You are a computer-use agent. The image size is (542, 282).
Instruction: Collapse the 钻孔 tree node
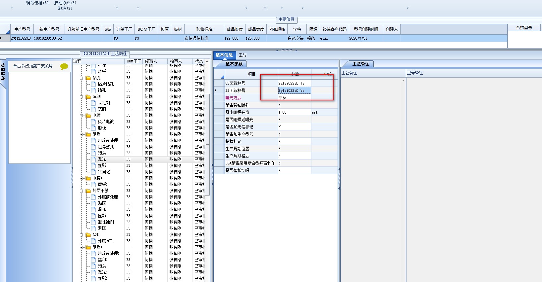coord(81,78)
